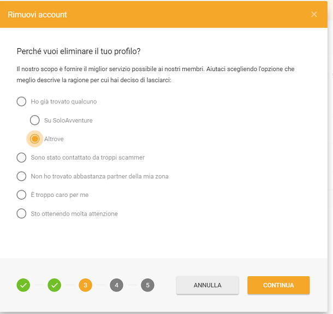333x314 pixels.
Task: Click 'Perché vuoi eliminare il tuo profilo?' heading
Action: coord(79,51)
